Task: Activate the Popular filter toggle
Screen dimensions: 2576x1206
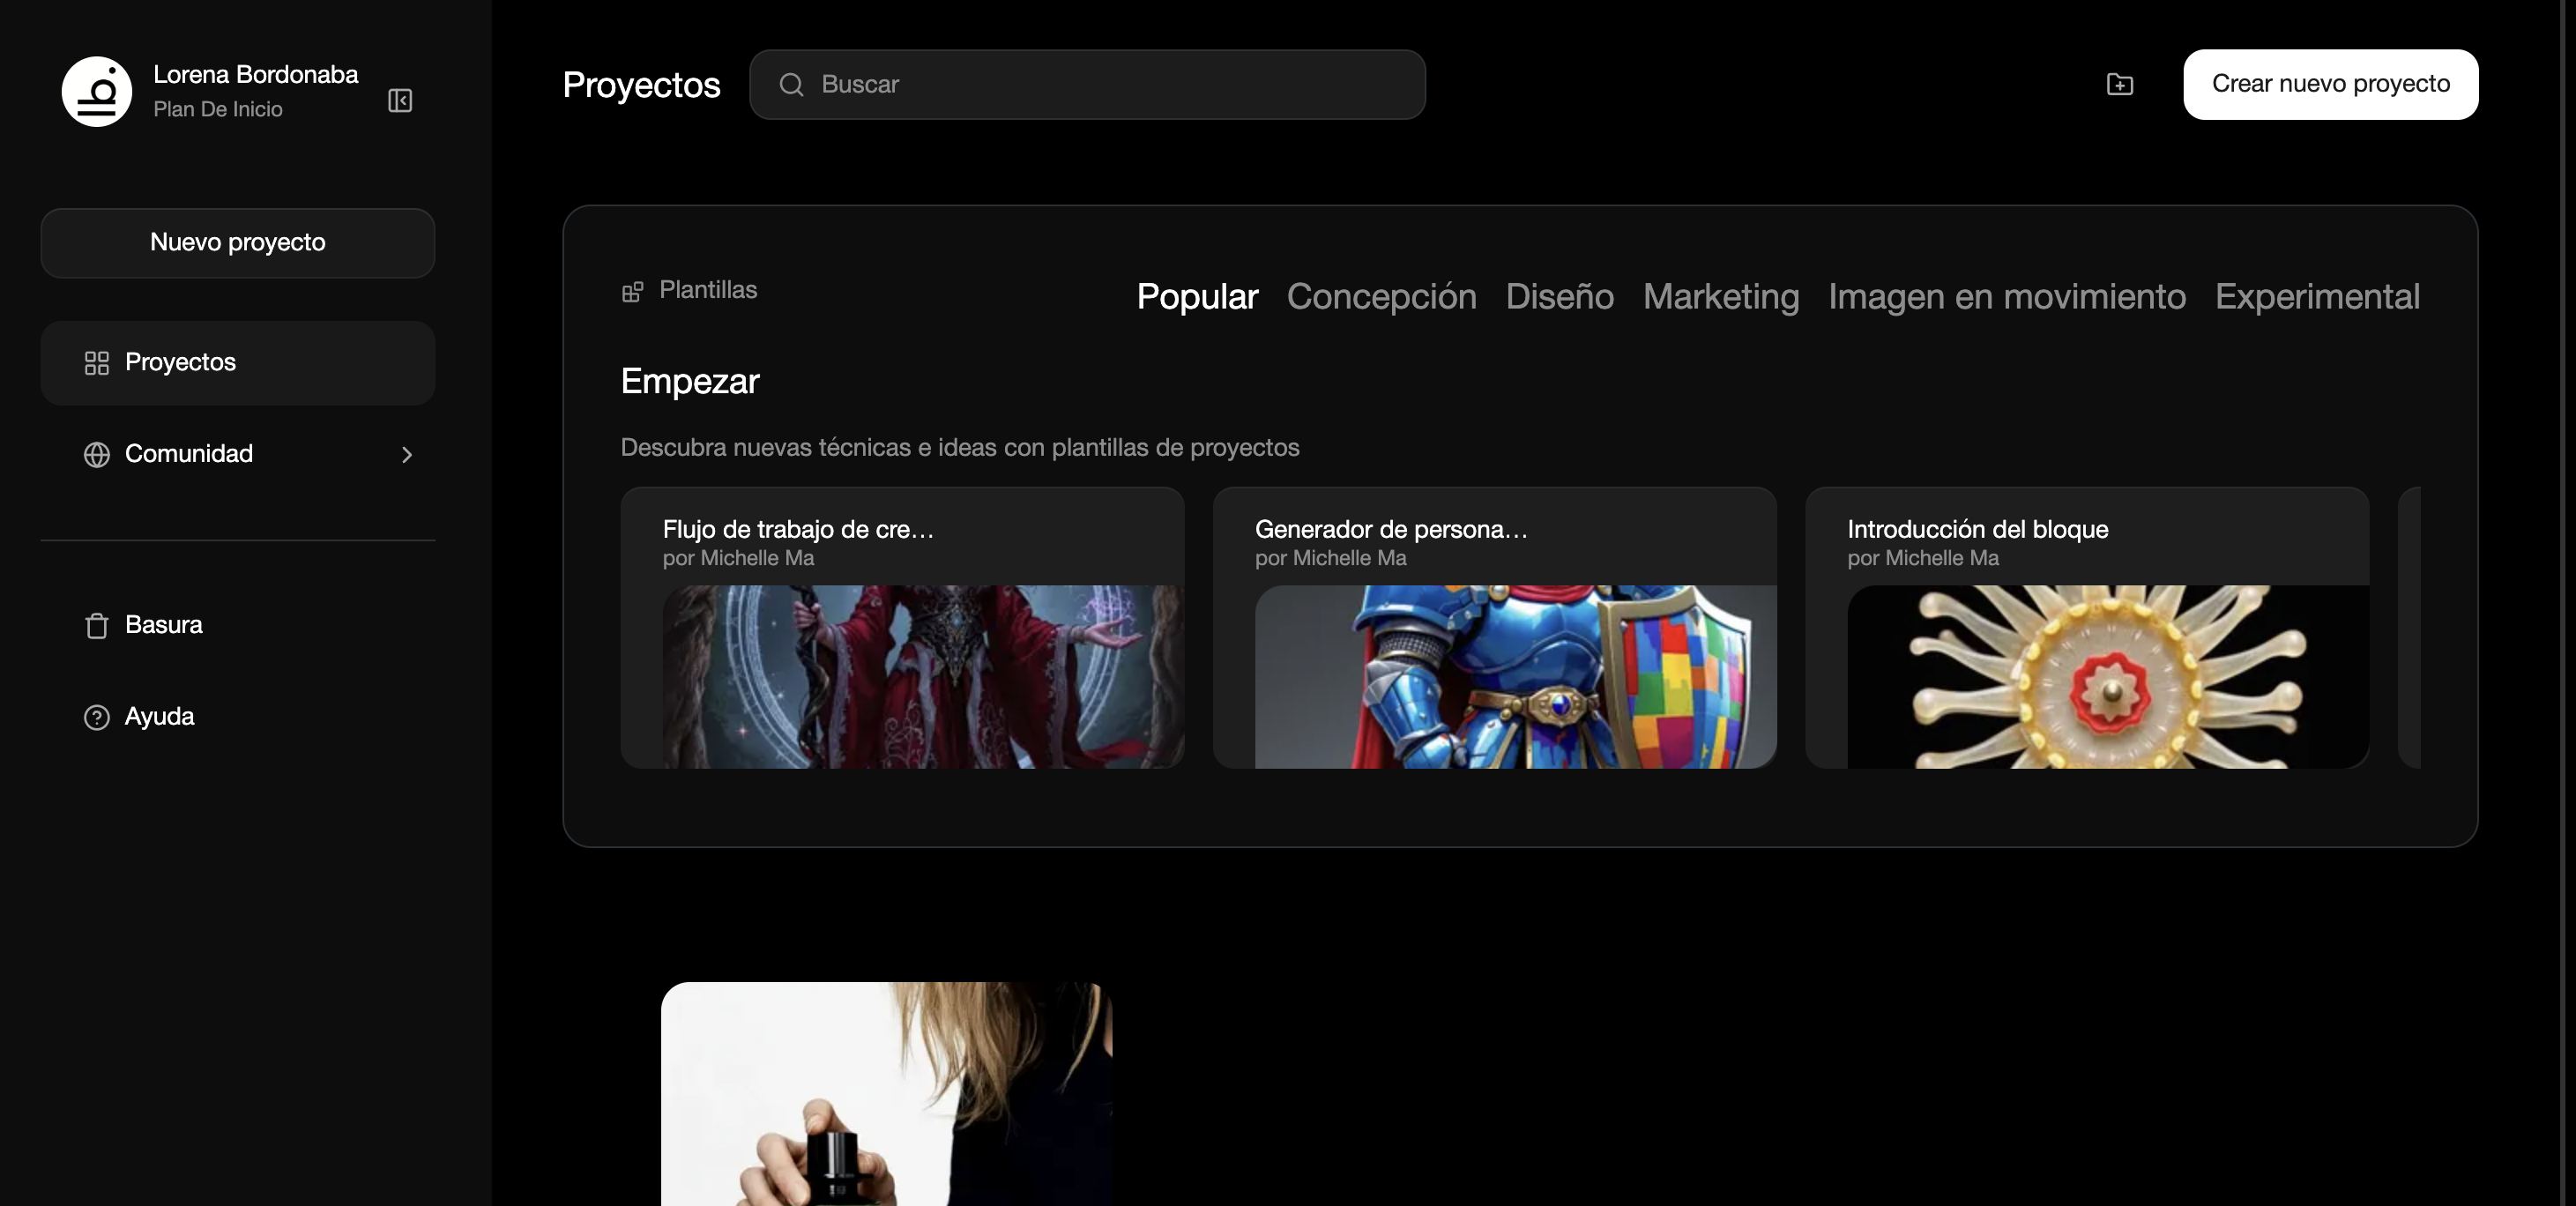Action: pyautogui.click(x=1196, y=296)
